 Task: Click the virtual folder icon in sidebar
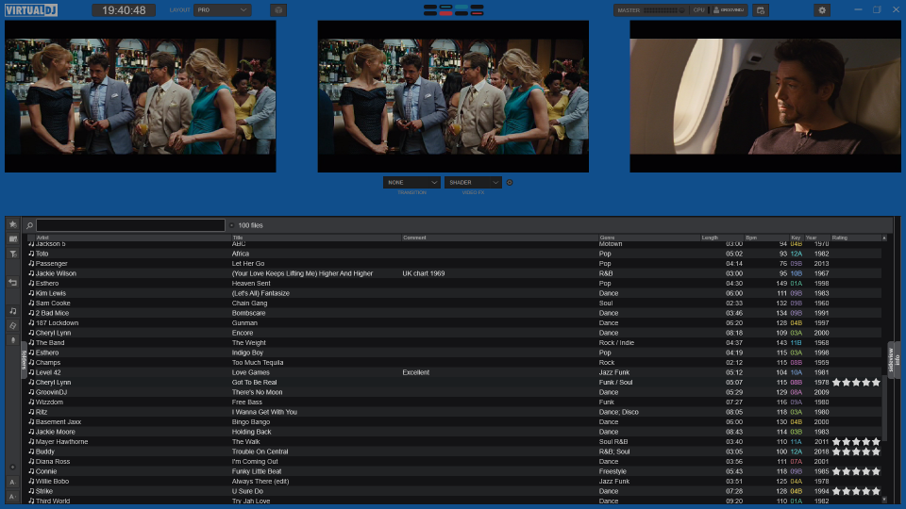pyautogui.click(x=12, y=238)
